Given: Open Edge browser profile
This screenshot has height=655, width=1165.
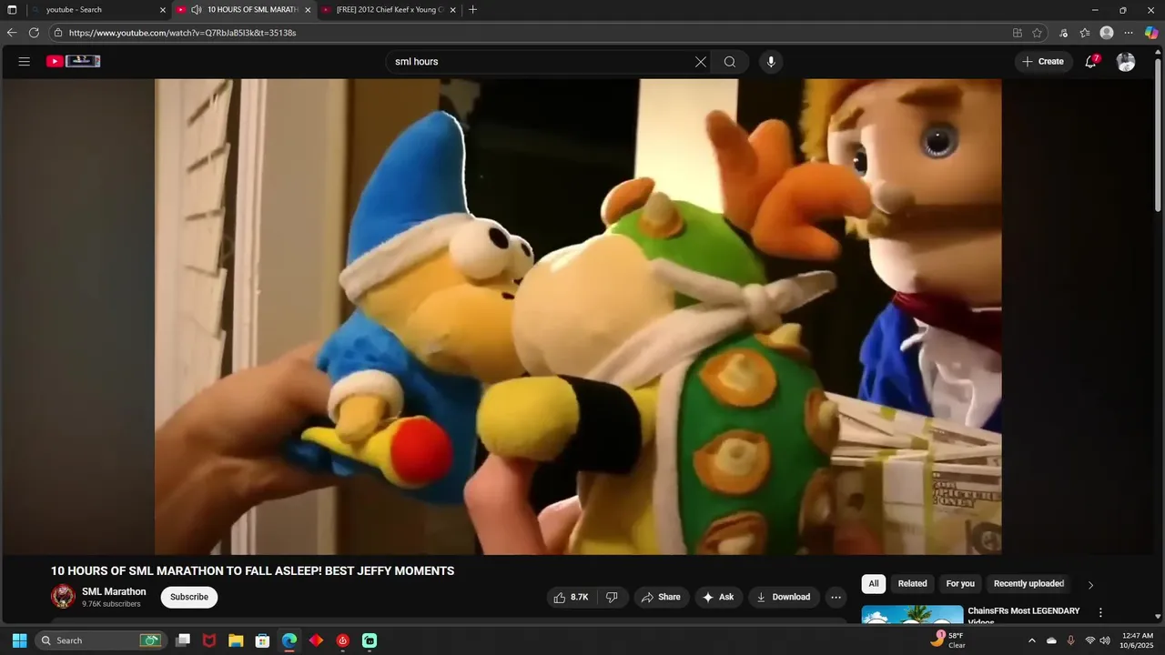Looking at the screenshot, I should pyautogui.click(x=1107, y=33).
